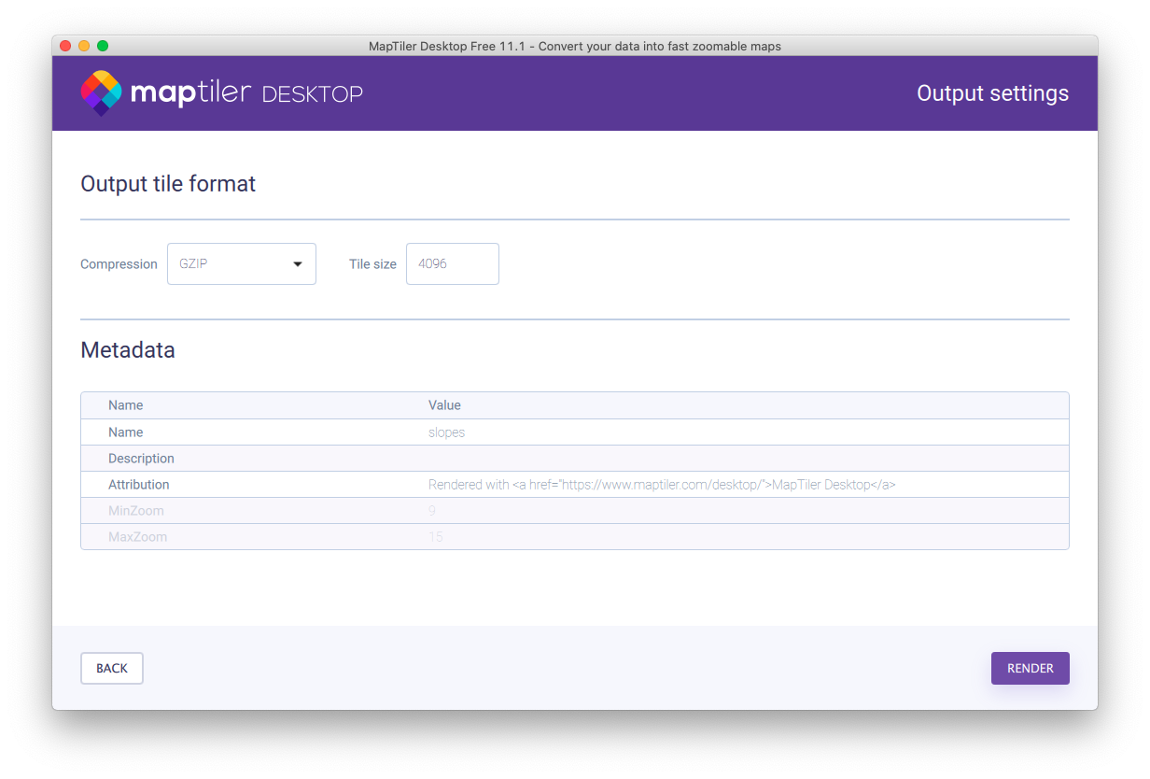
Task: Close the window with the red button
Action: click(x=65, y=46)
